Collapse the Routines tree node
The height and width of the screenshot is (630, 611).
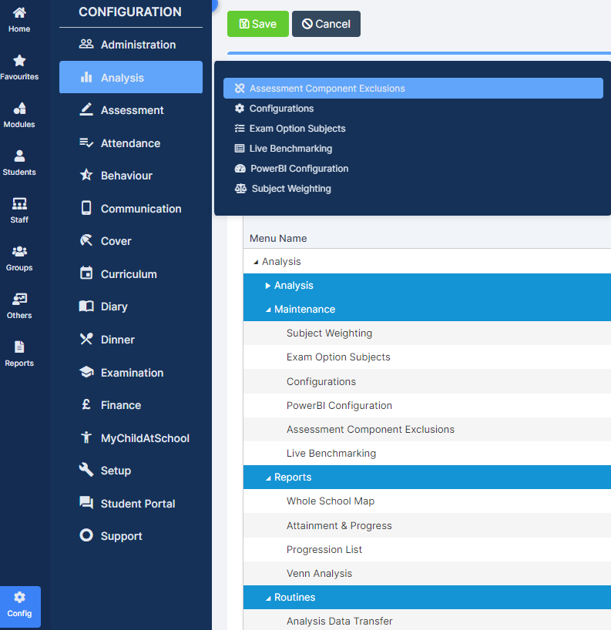click(x=268, y=598)
